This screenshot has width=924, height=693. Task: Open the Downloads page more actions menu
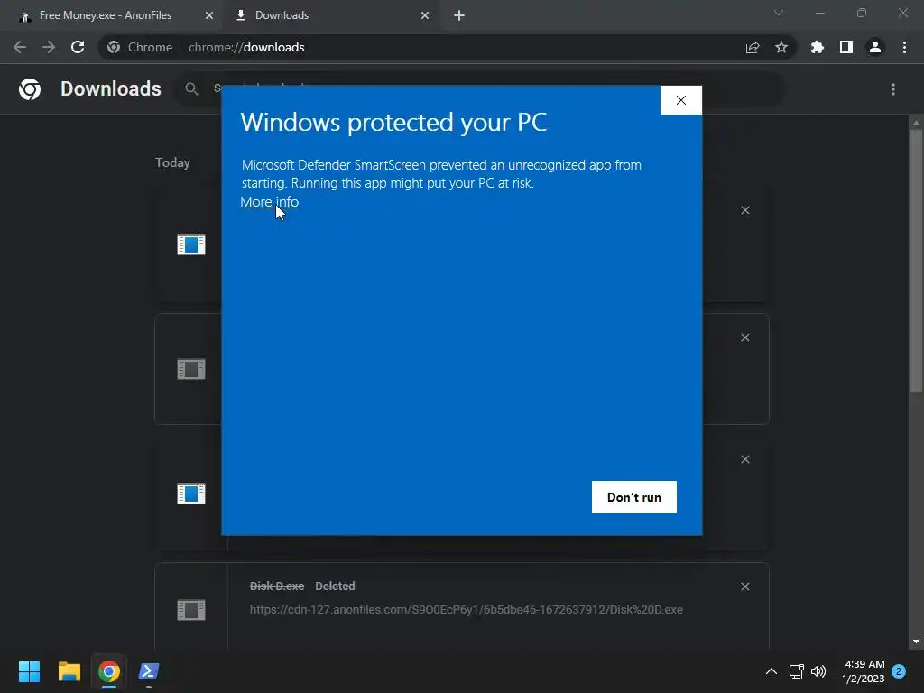[x=893, y=89]
